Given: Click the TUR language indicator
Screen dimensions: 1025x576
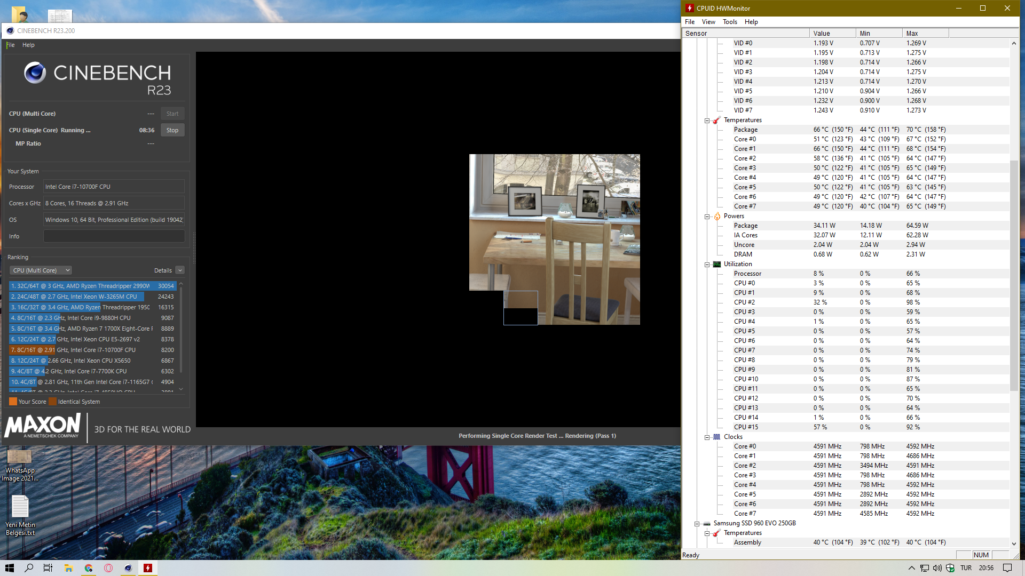Looking at the screenshot, I should [966, 568].
